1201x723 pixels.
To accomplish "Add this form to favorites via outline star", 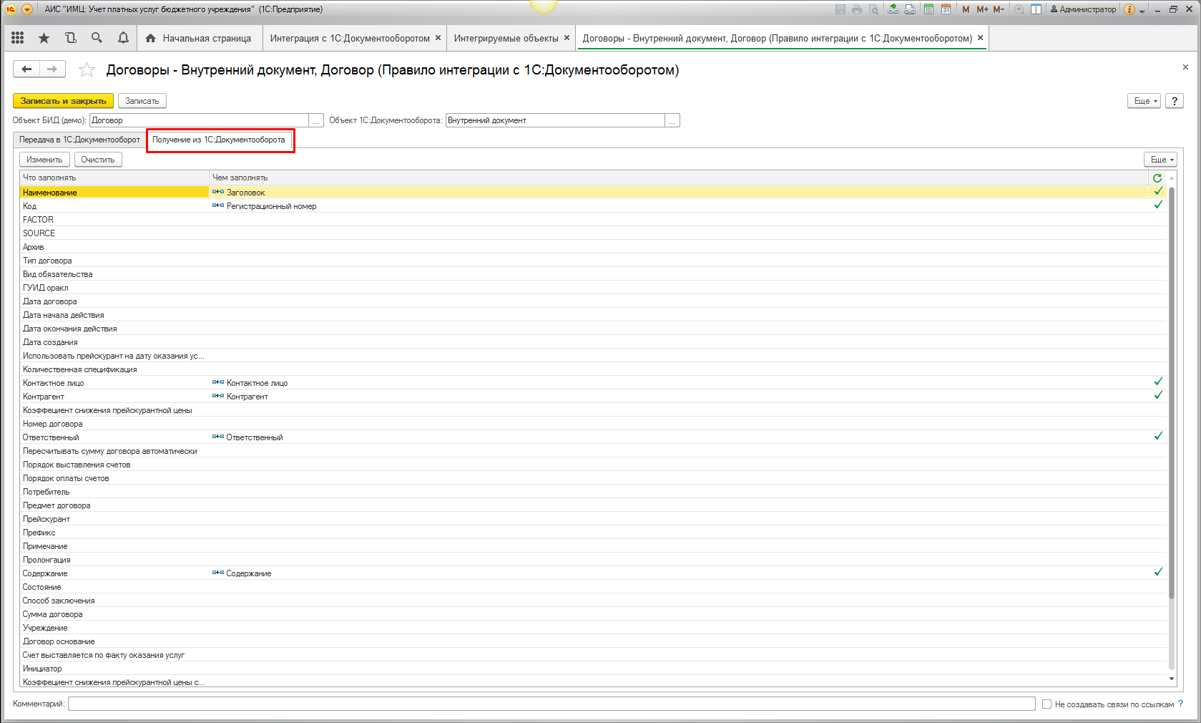I will click(x=87, y=69).
